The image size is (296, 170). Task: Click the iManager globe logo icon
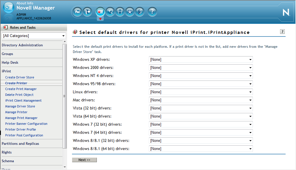8,8
